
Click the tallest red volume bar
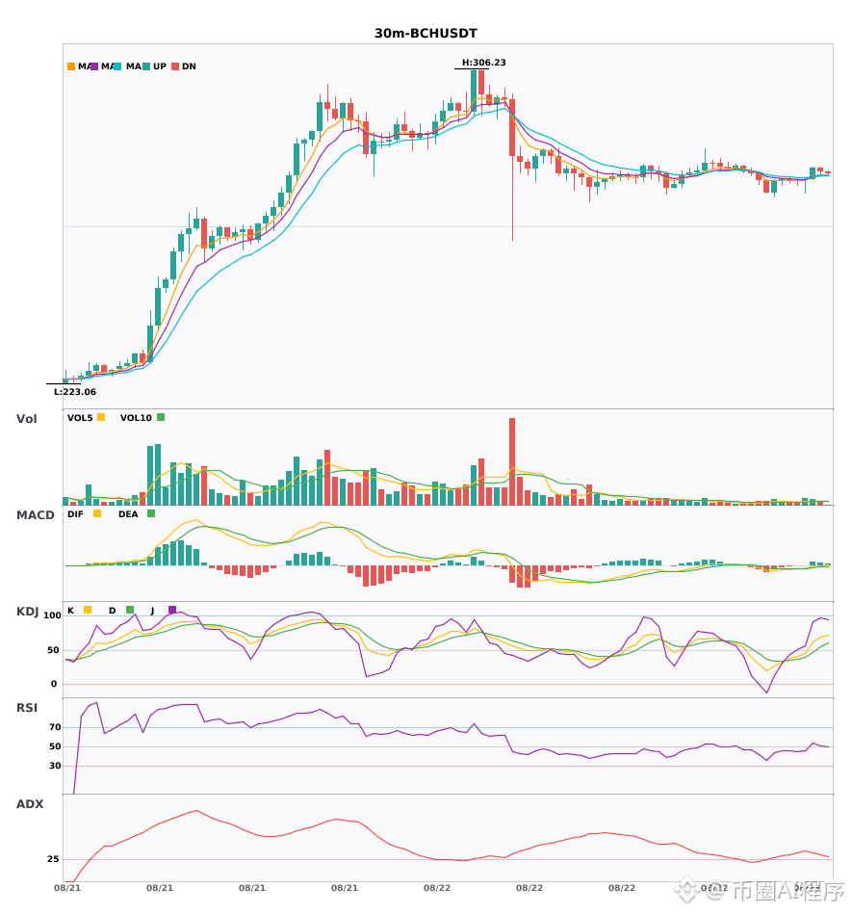coord(512,461)
